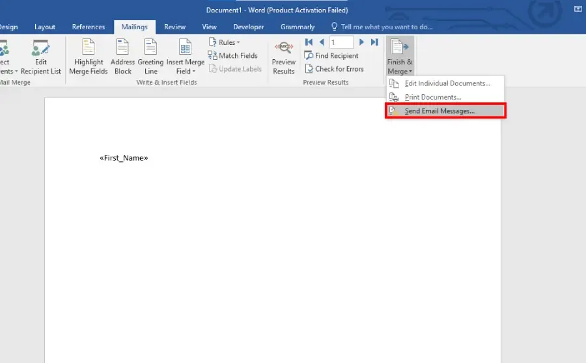Expand the Insert Merge Field dropdown arrow

tap(193, 72)
